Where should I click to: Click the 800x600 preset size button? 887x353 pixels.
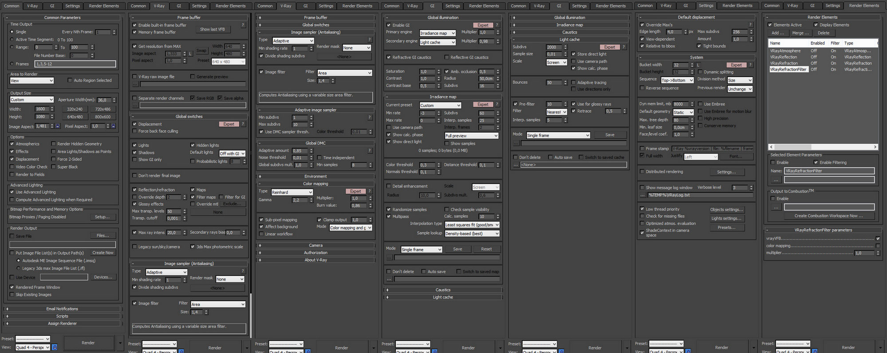click(x=102, y=117)
